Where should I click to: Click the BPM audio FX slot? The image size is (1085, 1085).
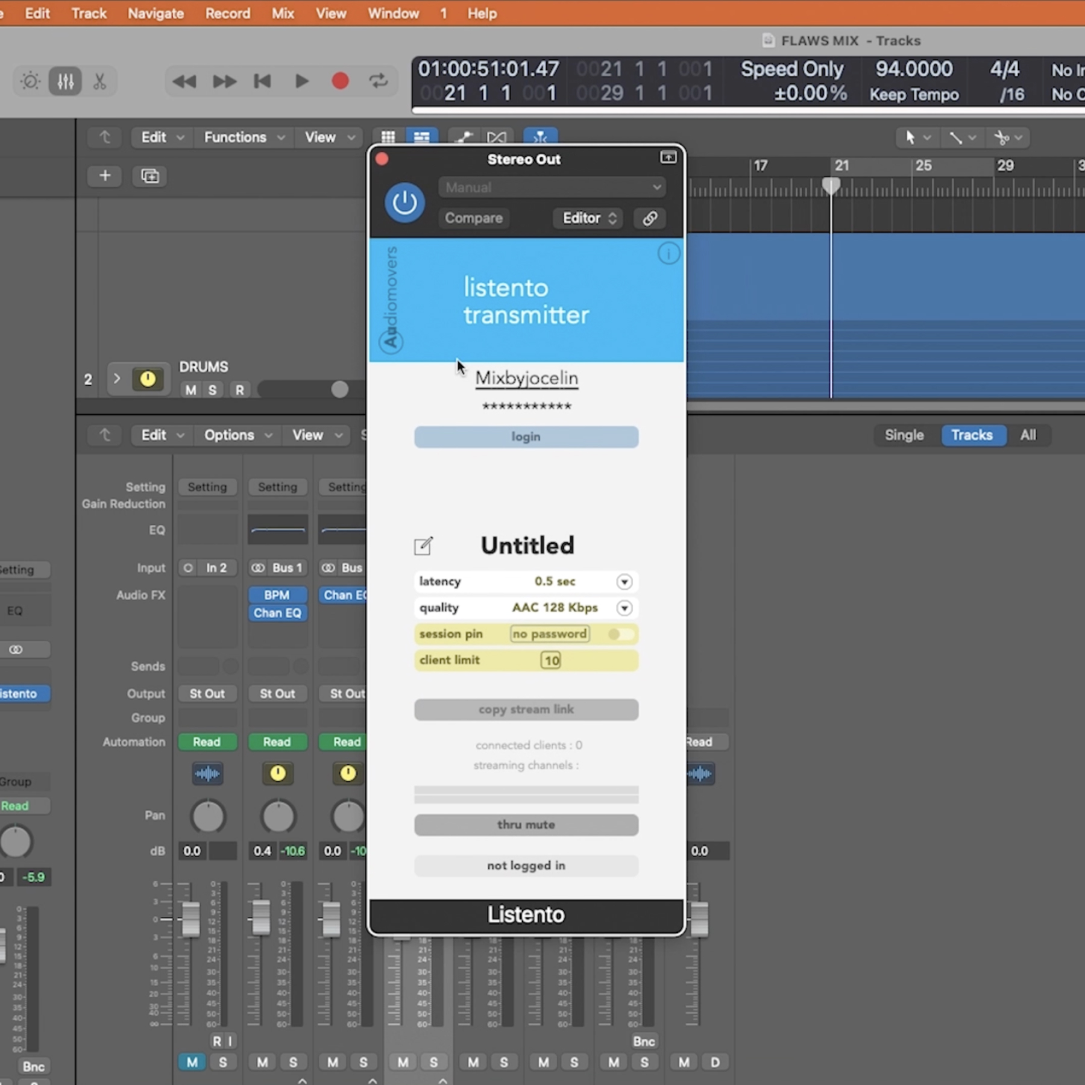point(277,595)
